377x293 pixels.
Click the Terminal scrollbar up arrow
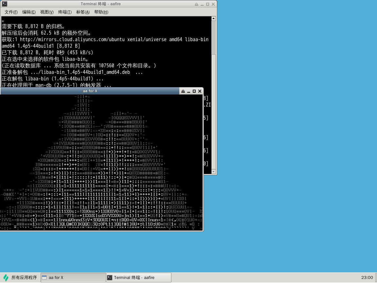(x=213, y=19)
